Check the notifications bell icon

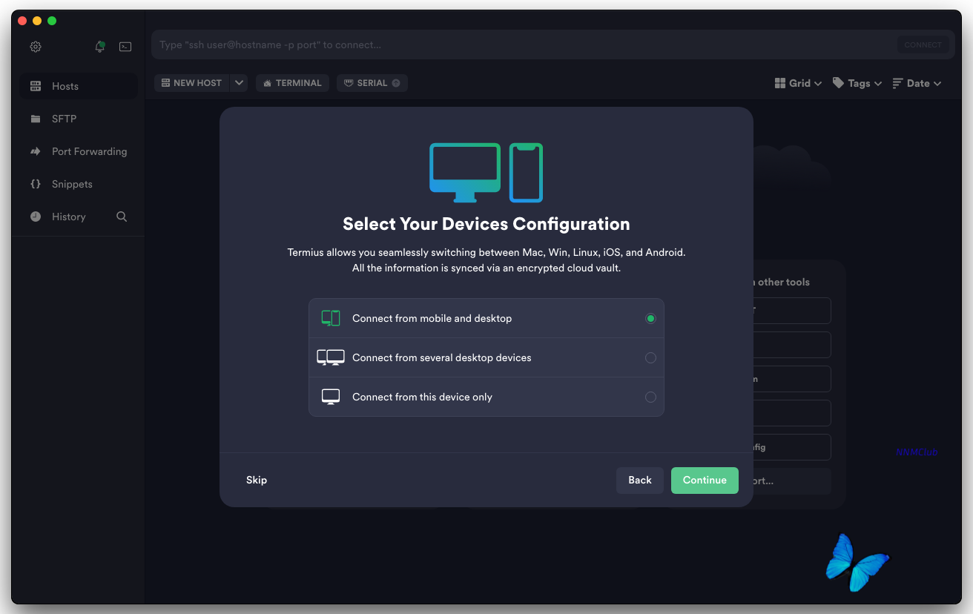100,47
